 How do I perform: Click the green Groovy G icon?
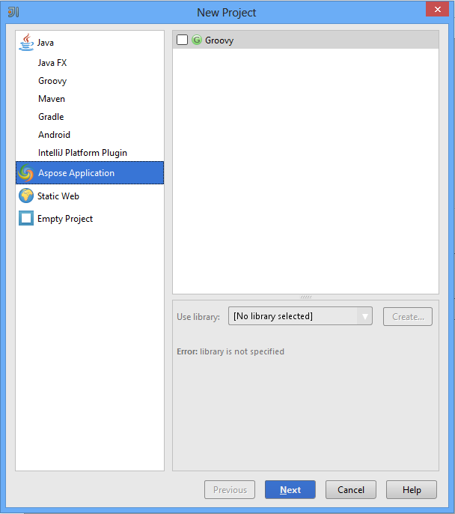click(197, 40)
